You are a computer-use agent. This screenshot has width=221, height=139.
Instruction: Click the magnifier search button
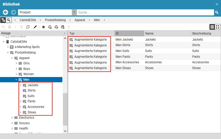(217, 12)
